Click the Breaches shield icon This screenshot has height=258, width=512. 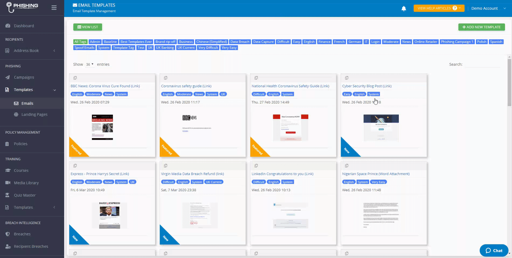(x=8, y=234)
